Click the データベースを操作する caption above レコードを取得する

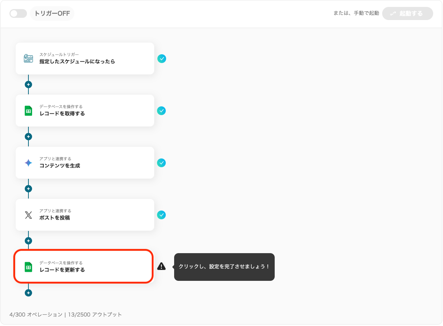click(x=61, y=107)
